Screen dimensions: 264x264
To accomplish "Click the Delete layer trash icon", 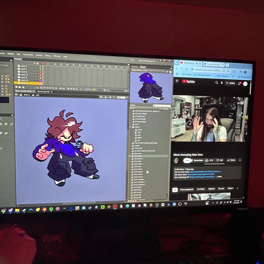I will [x=23, y=87].
